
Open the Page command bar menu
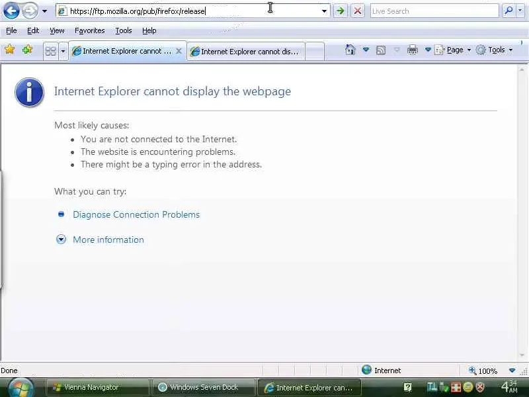(x=452, y=50)
